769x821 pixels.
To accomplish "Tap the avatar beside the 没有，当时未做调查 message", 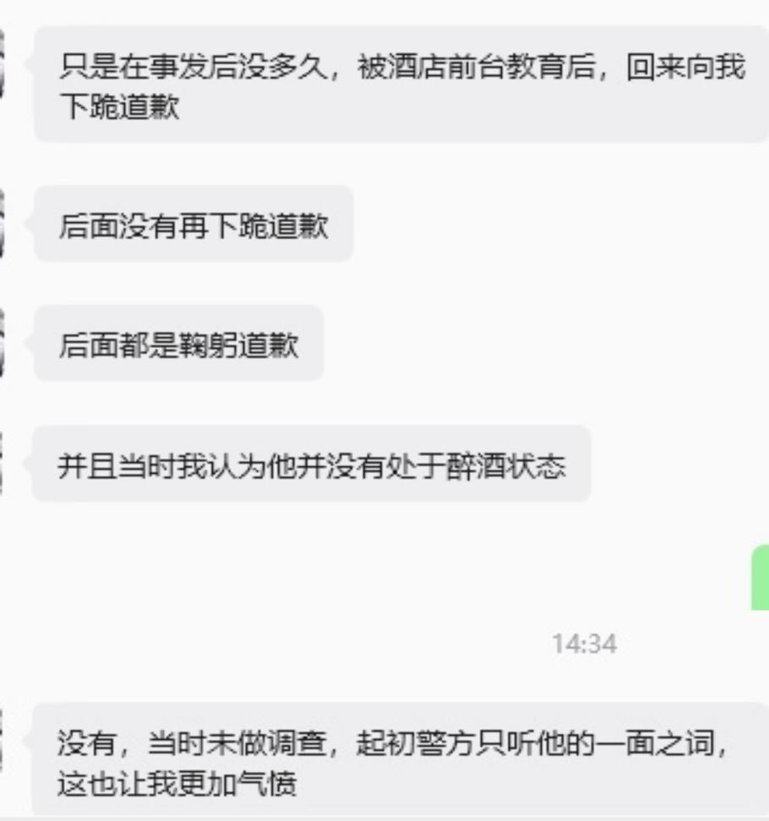I will 2,741.
